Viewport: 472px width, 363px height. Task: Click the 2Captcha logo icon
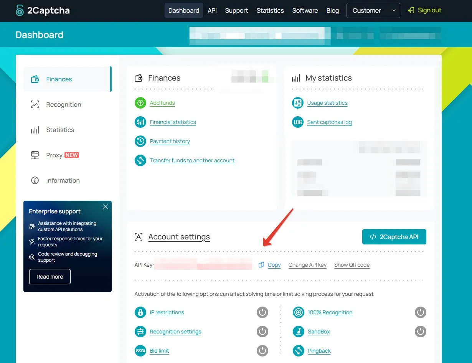(x=20, y=10)
